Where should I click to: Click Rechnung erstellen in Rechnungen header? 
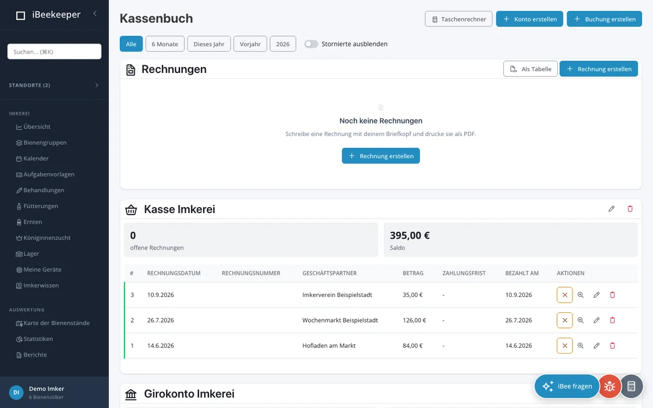pos(599,69)
